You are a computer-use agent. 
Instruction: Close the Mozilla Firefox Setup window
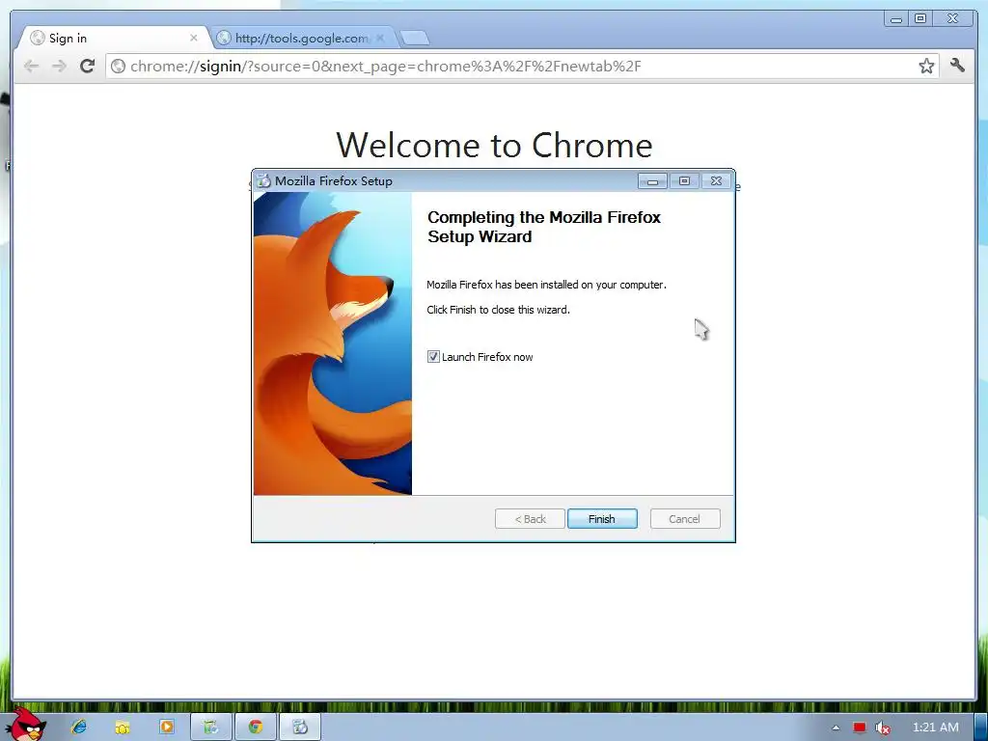coord(717,181)
